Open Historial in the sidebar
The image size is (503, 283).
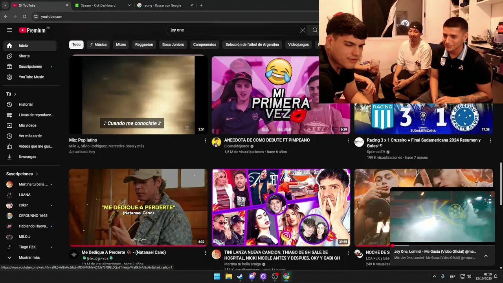[30, 105]
